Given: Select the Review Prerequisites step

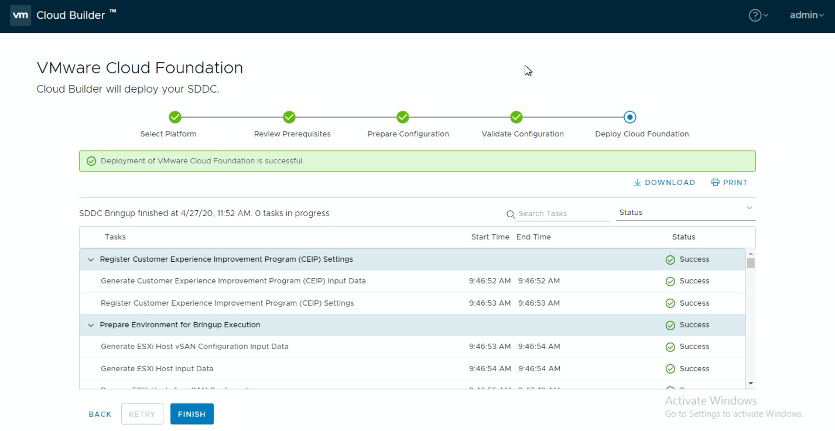Looking at the screenshot, I should 289,117.
